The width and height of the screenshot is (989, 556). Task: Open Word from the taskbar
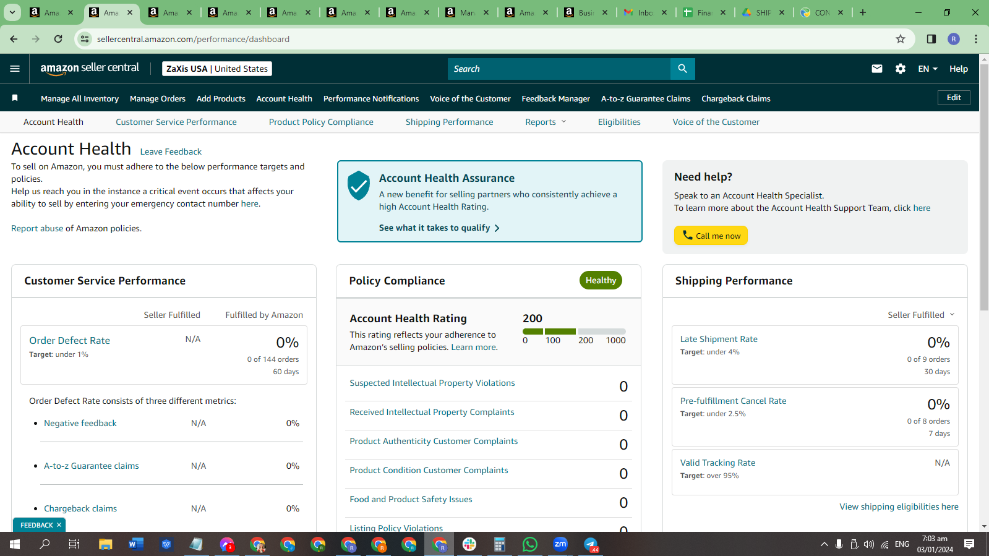point(135,544)
